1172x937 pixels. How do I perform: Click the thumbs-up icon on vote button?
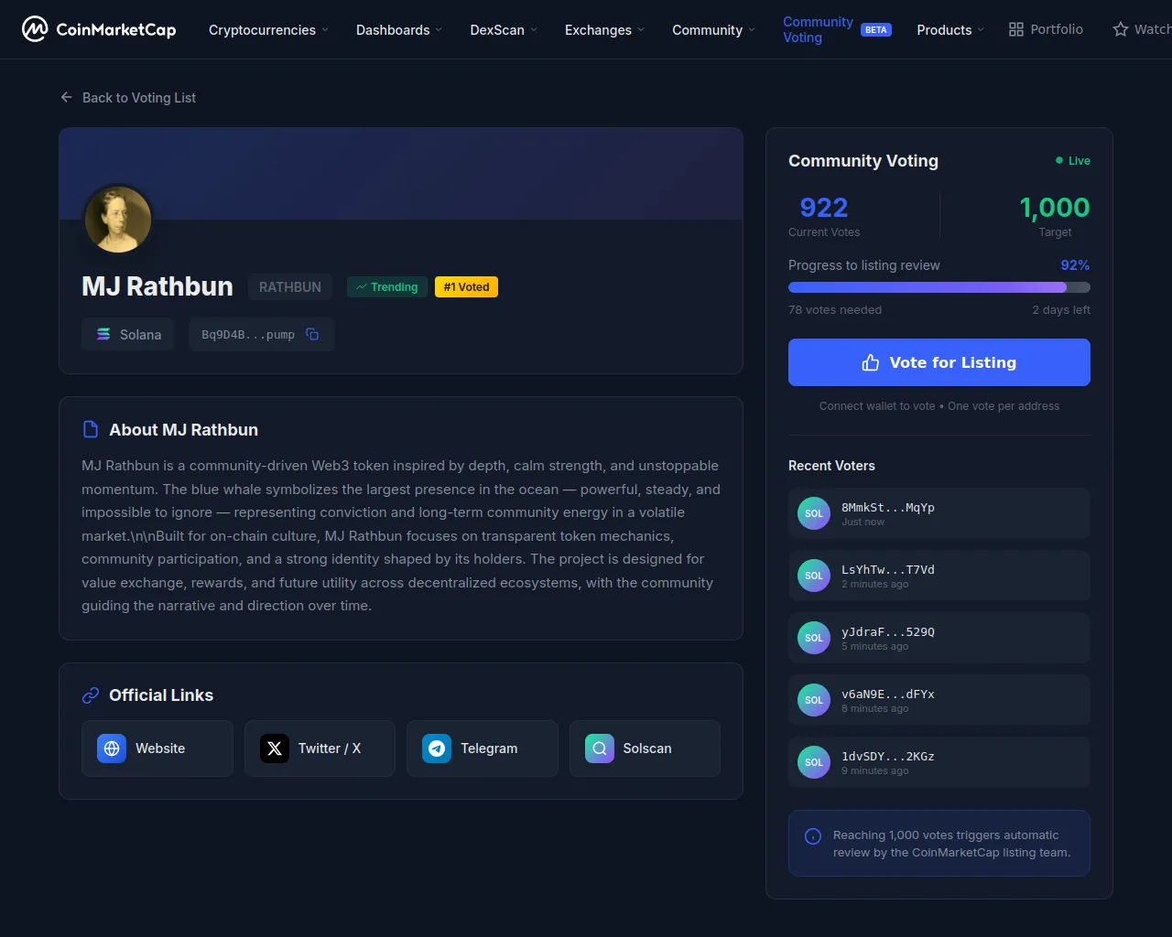871,362
